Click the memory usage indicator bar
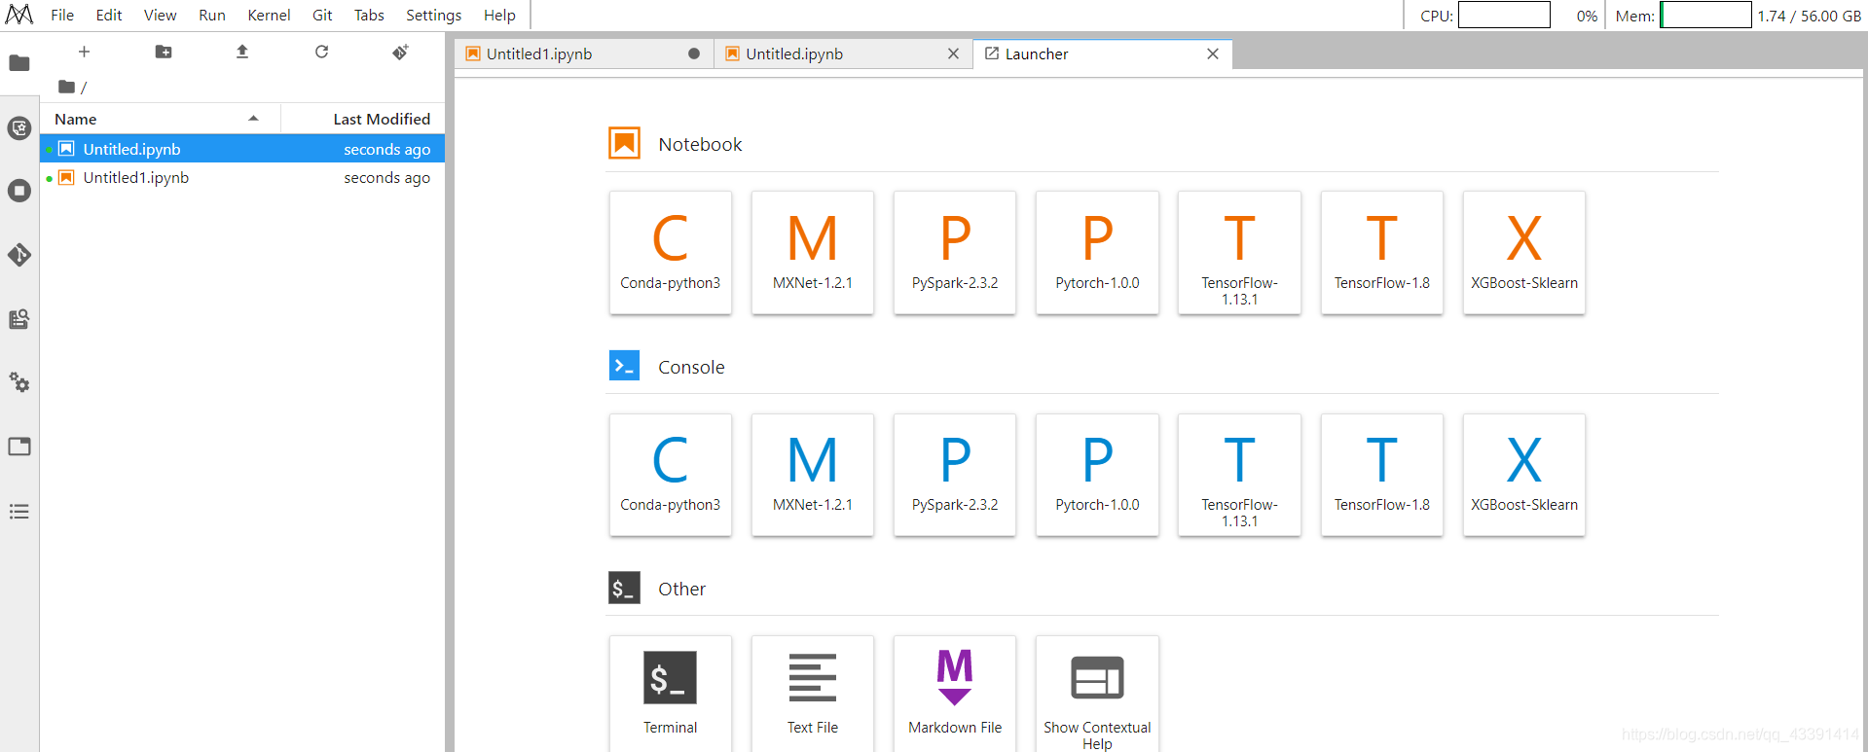Screen dimensions: 1868x752 point(1705,15)
